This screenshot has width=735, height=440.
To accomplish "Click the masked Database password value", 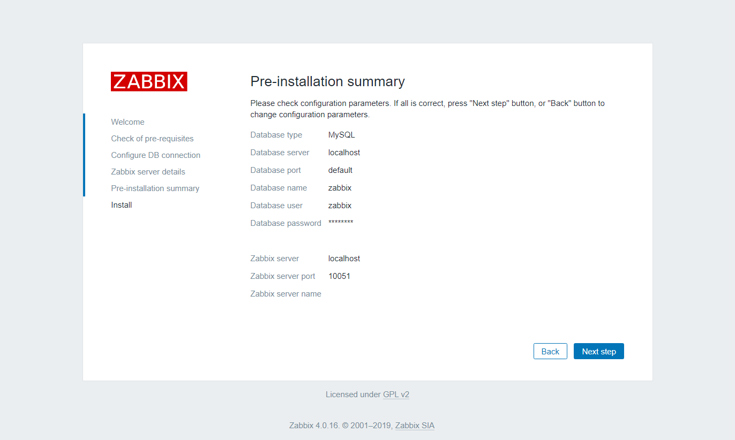I will [x=340, y=223].
